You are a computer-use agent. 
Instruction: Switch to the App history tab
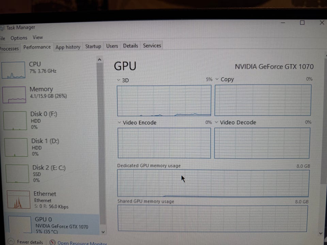coord(68,47)
